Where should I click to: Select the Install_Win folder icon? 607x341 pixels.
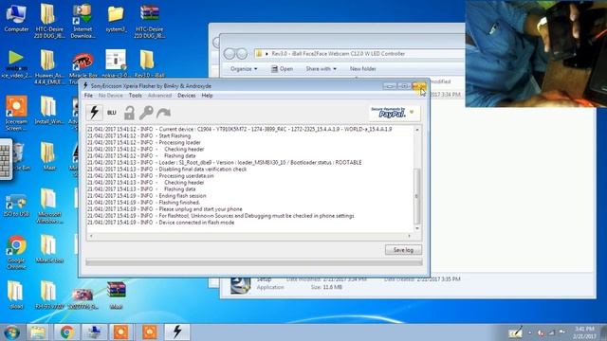point(48,110)
